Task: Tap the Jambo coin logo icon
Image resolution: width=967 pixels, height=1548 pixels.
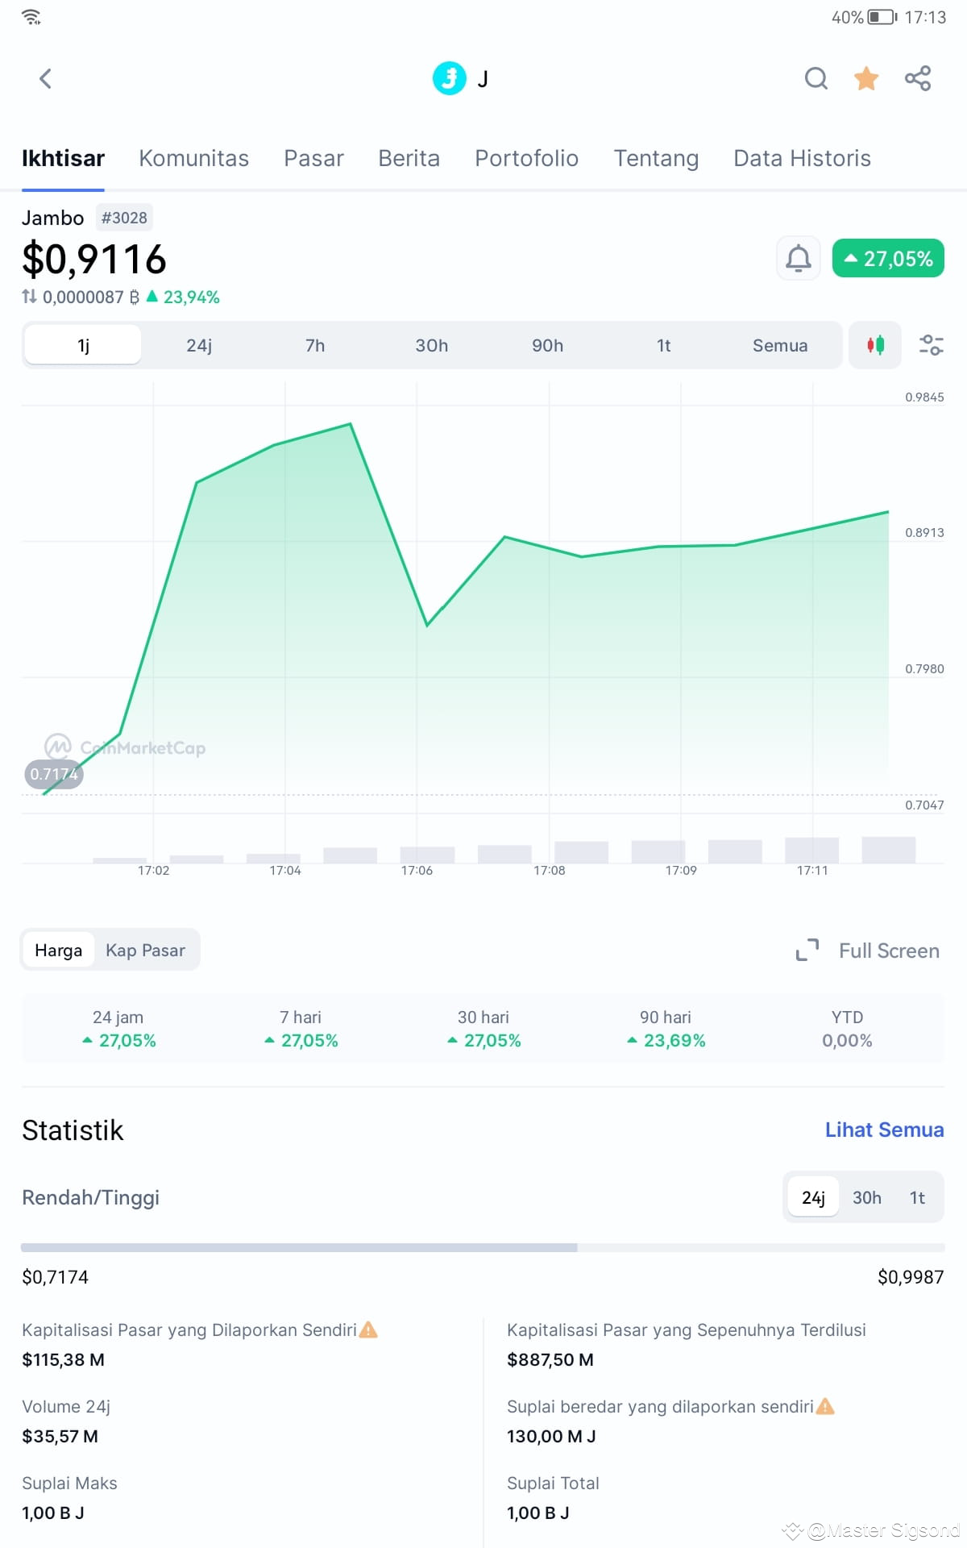Action: [450, 78]
